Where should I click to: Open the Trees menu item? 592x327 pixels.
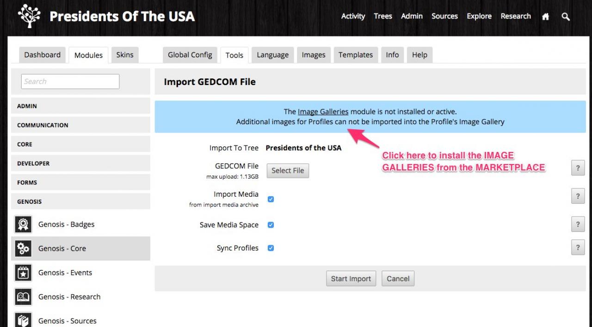383,16
